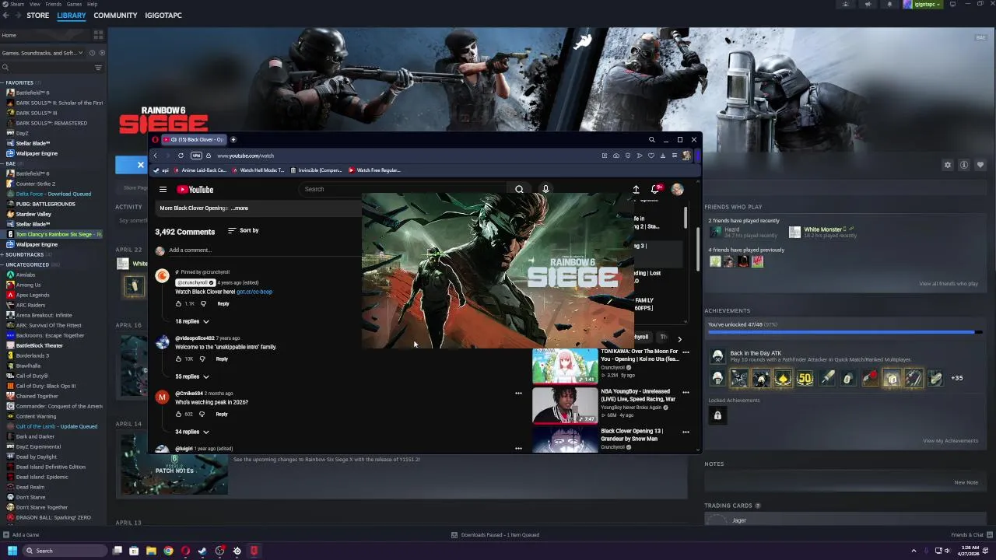Open the Trading Cards help question icon

tap(758, 506)
